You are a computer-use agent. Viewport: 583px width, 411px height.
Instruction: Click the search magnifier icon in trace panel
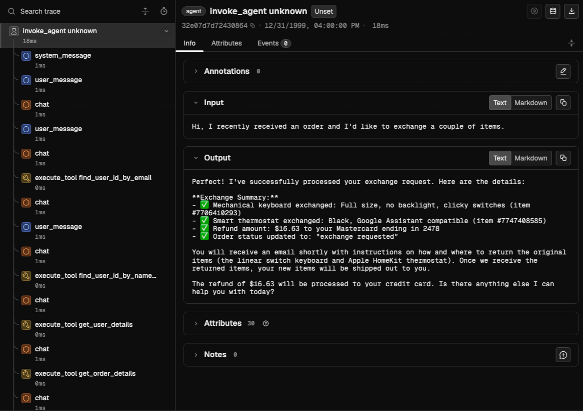pos(12,12)
